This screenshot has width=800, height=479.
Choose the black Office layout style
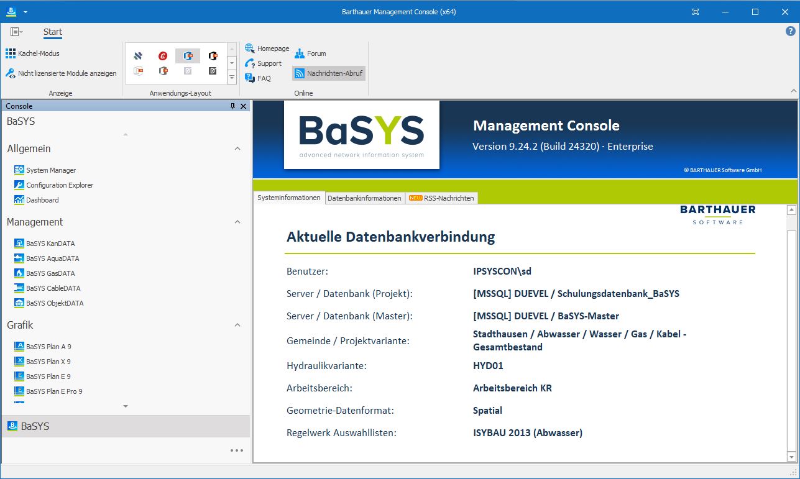[x=213, y=56]
